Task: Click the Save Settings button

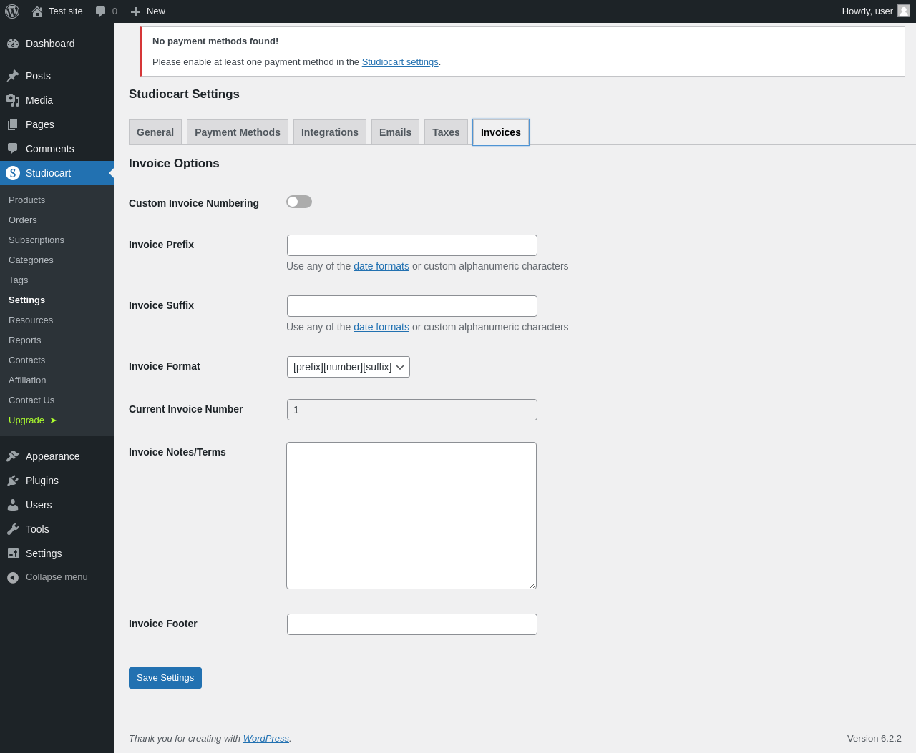Action: 165,678
